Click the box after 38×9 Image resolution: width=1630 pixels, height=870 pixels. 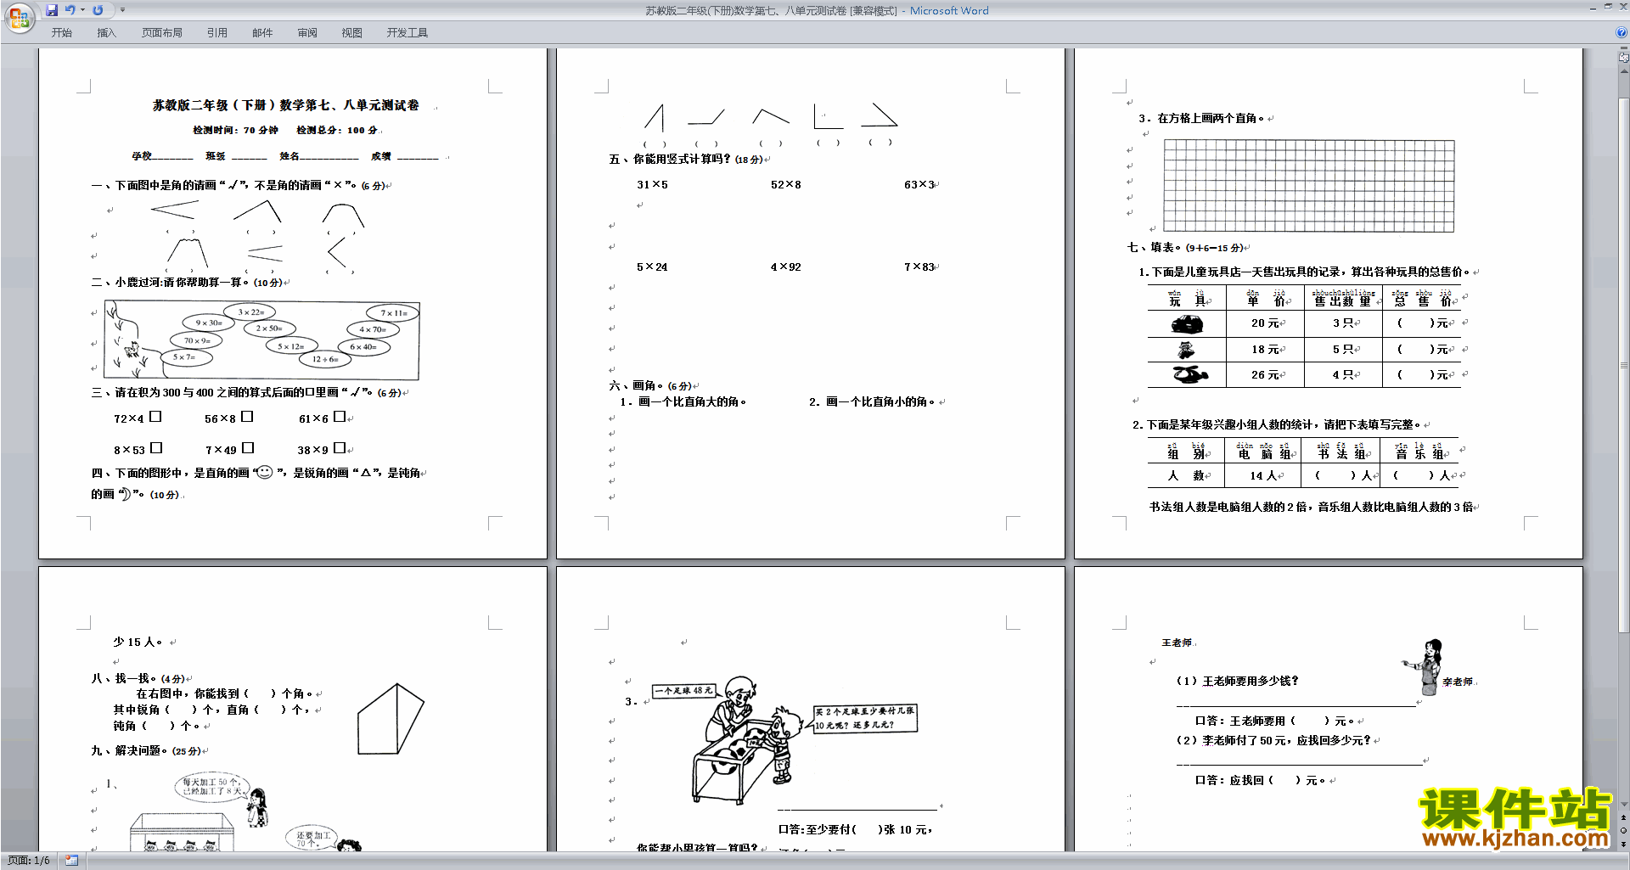pyautogui.click(x=340, y=448)
